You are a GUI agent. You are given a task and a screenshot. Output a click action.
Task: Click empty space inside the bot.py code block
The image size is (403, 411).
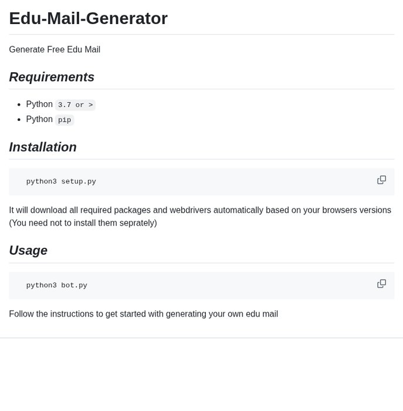[235, 285]
